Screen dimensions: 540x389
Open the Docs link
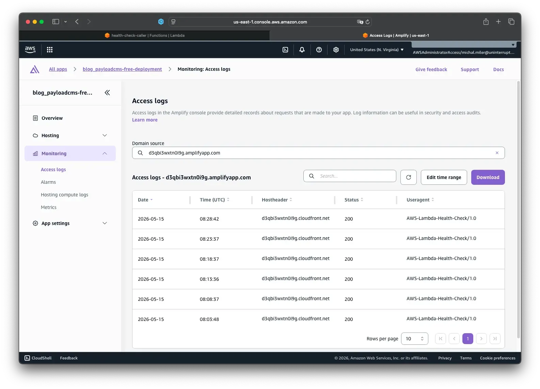coord(498,69)
